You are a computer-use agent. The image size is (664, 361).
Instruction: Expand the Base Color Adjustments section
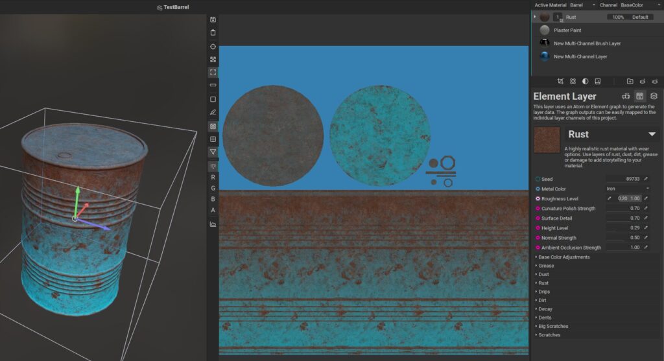[x=563, y=257]
